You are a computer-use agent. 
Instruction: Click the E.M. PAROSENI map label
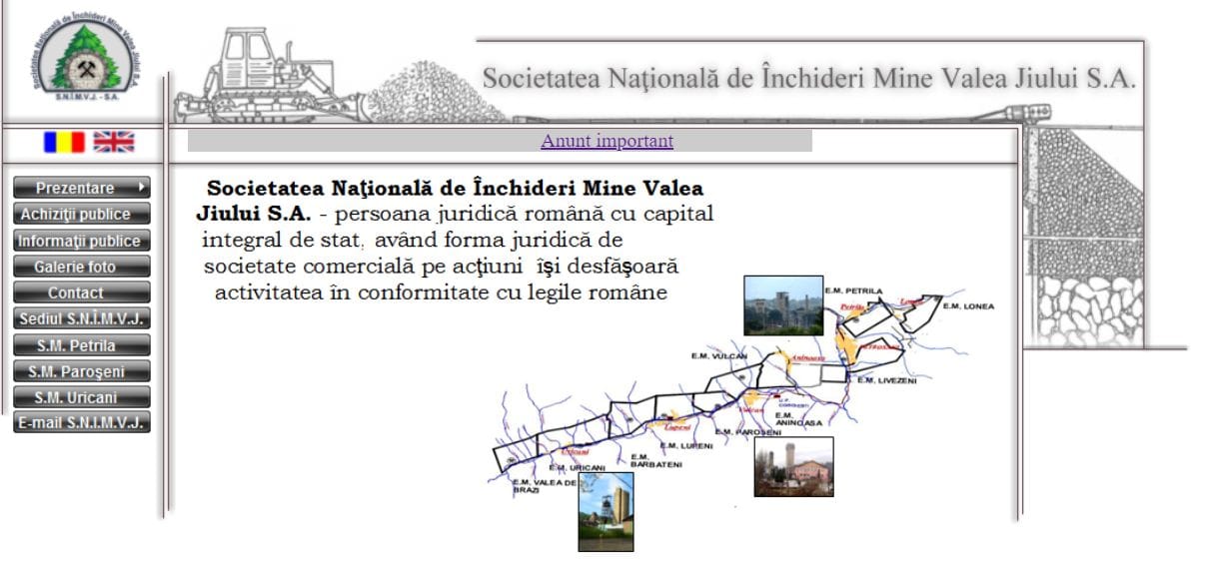749,431
